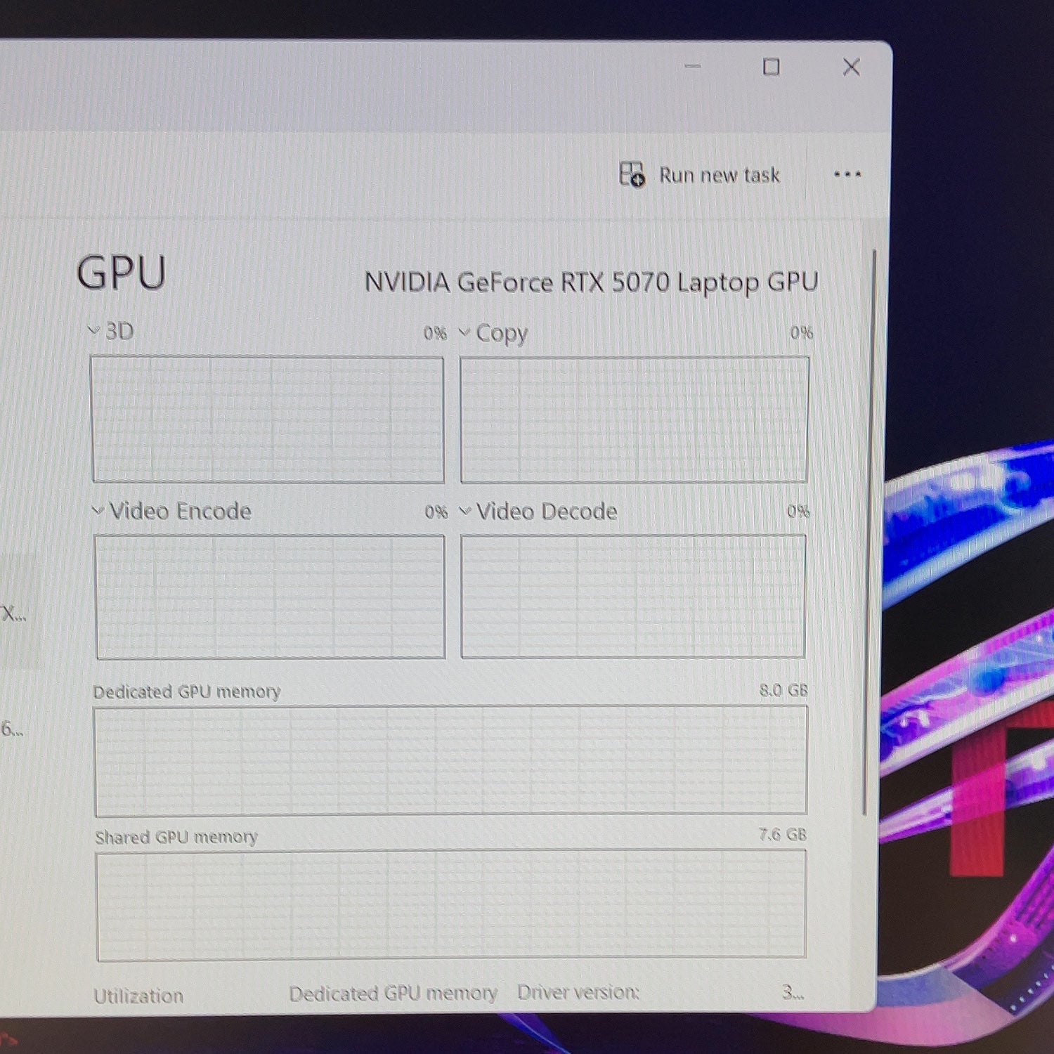Click the 7.6 GB shared memory value
Screen dimensions: 1054x1054
tap(783, 834)
